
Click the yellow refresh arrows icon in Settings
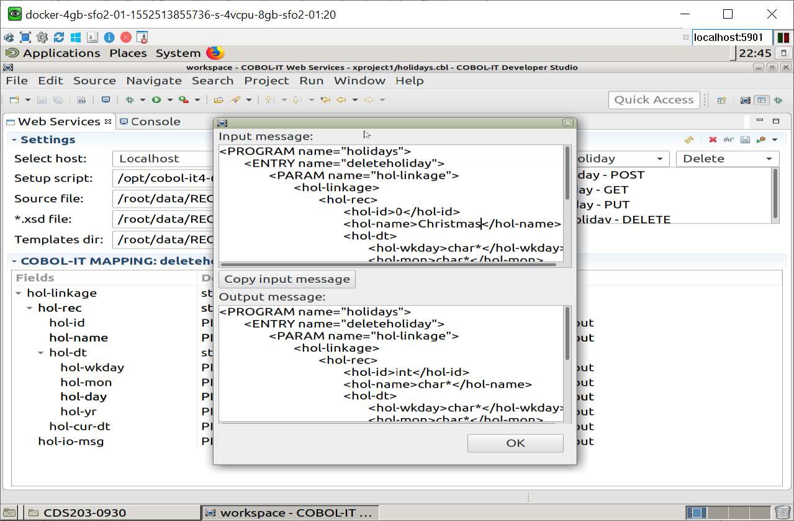[689, 140]
